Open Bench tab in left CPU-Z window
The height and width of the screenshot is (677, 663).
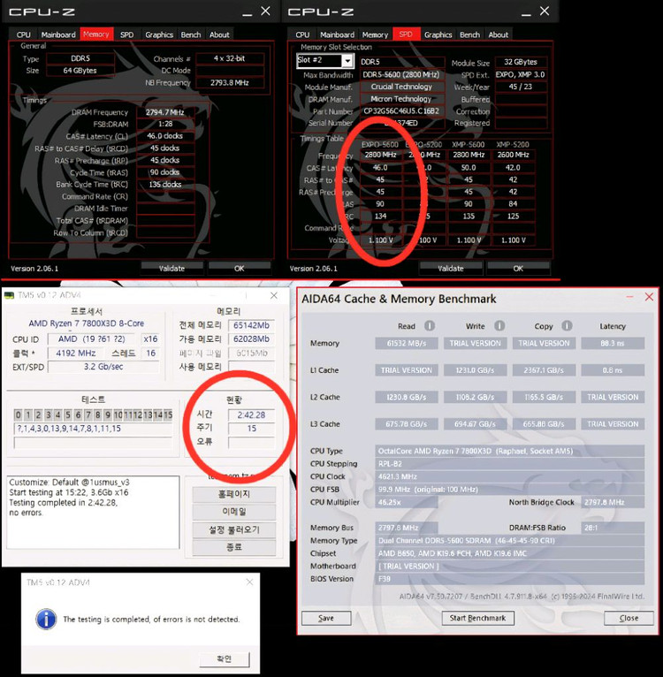coord(190,34)
